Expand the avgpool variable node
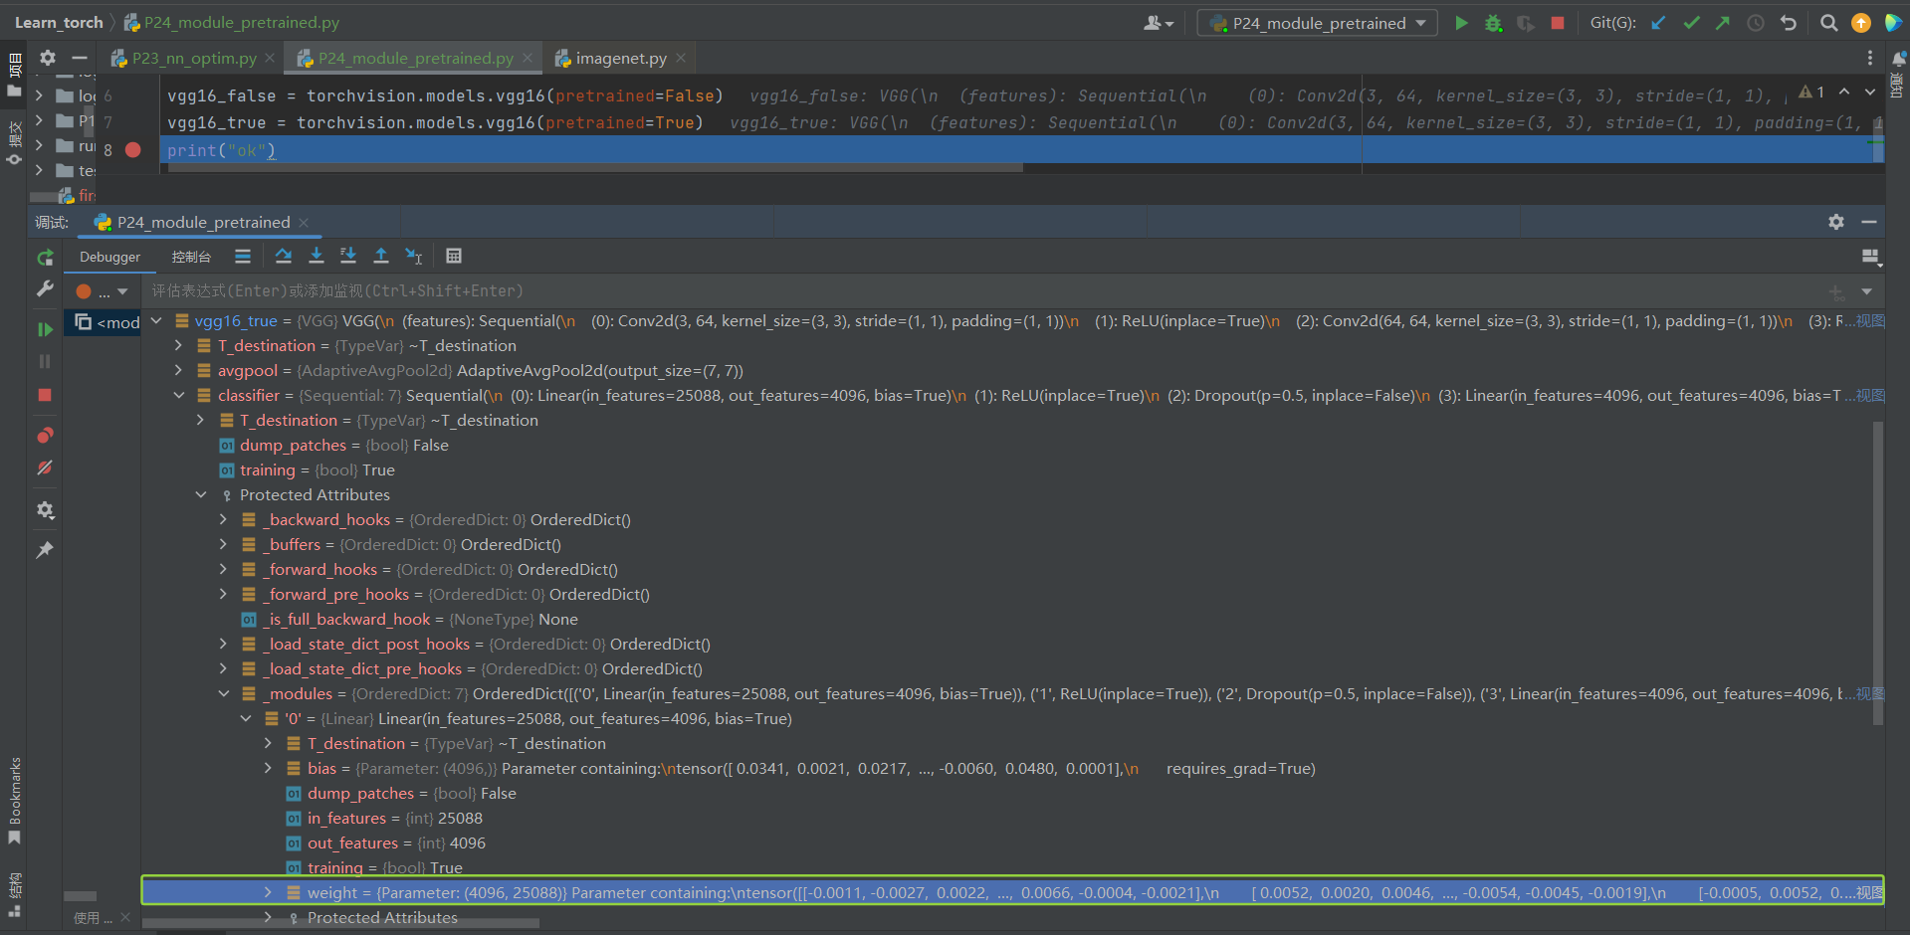Screen dimensions: 1910x935 coord(178,371)
